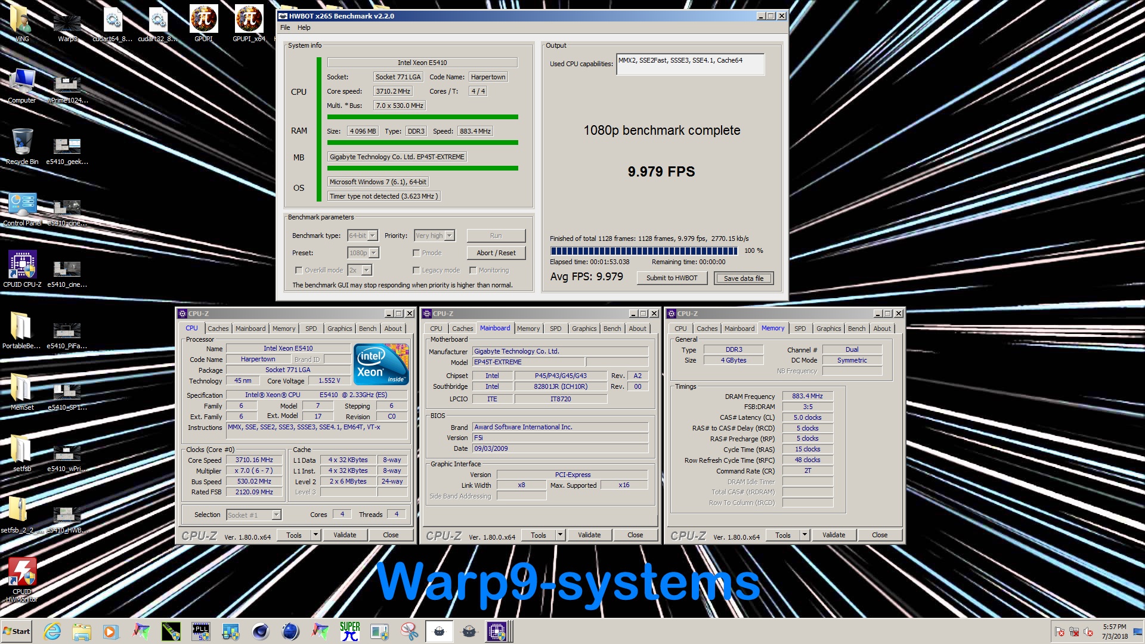Click the Used CPU capabilities text box
The image size is (1145, 644).
point(690,64)
